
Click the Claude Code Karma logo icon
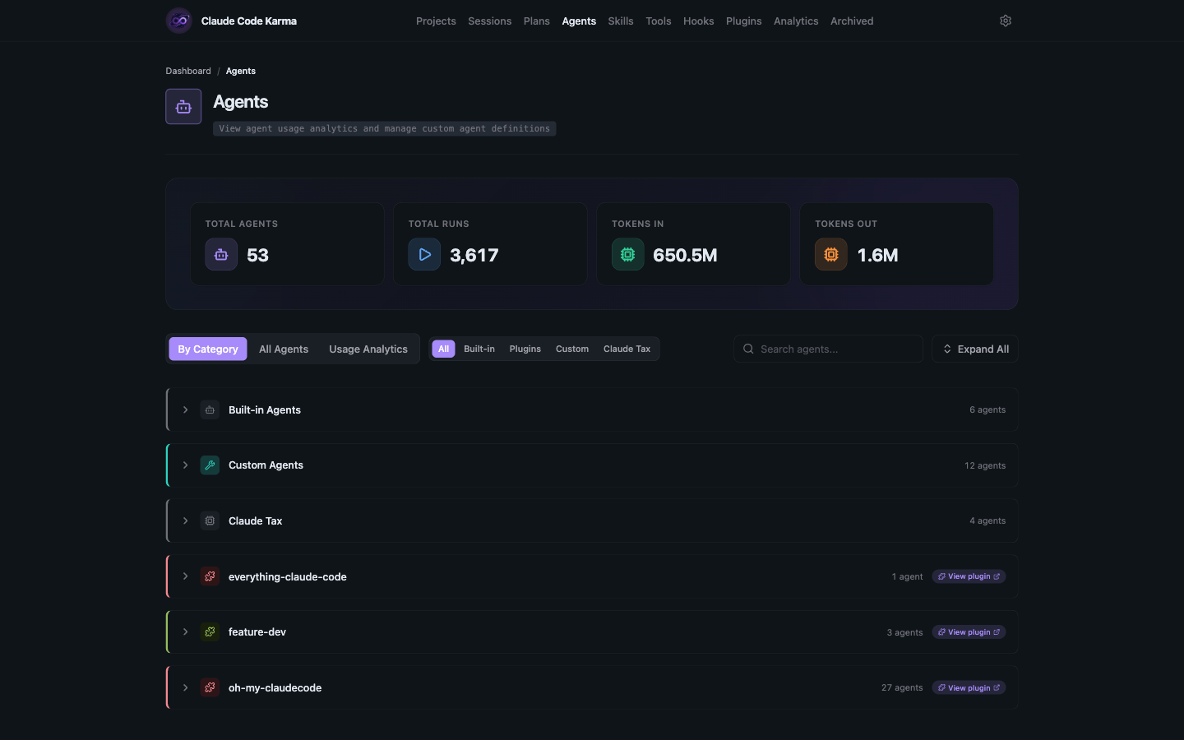[178, 21]
